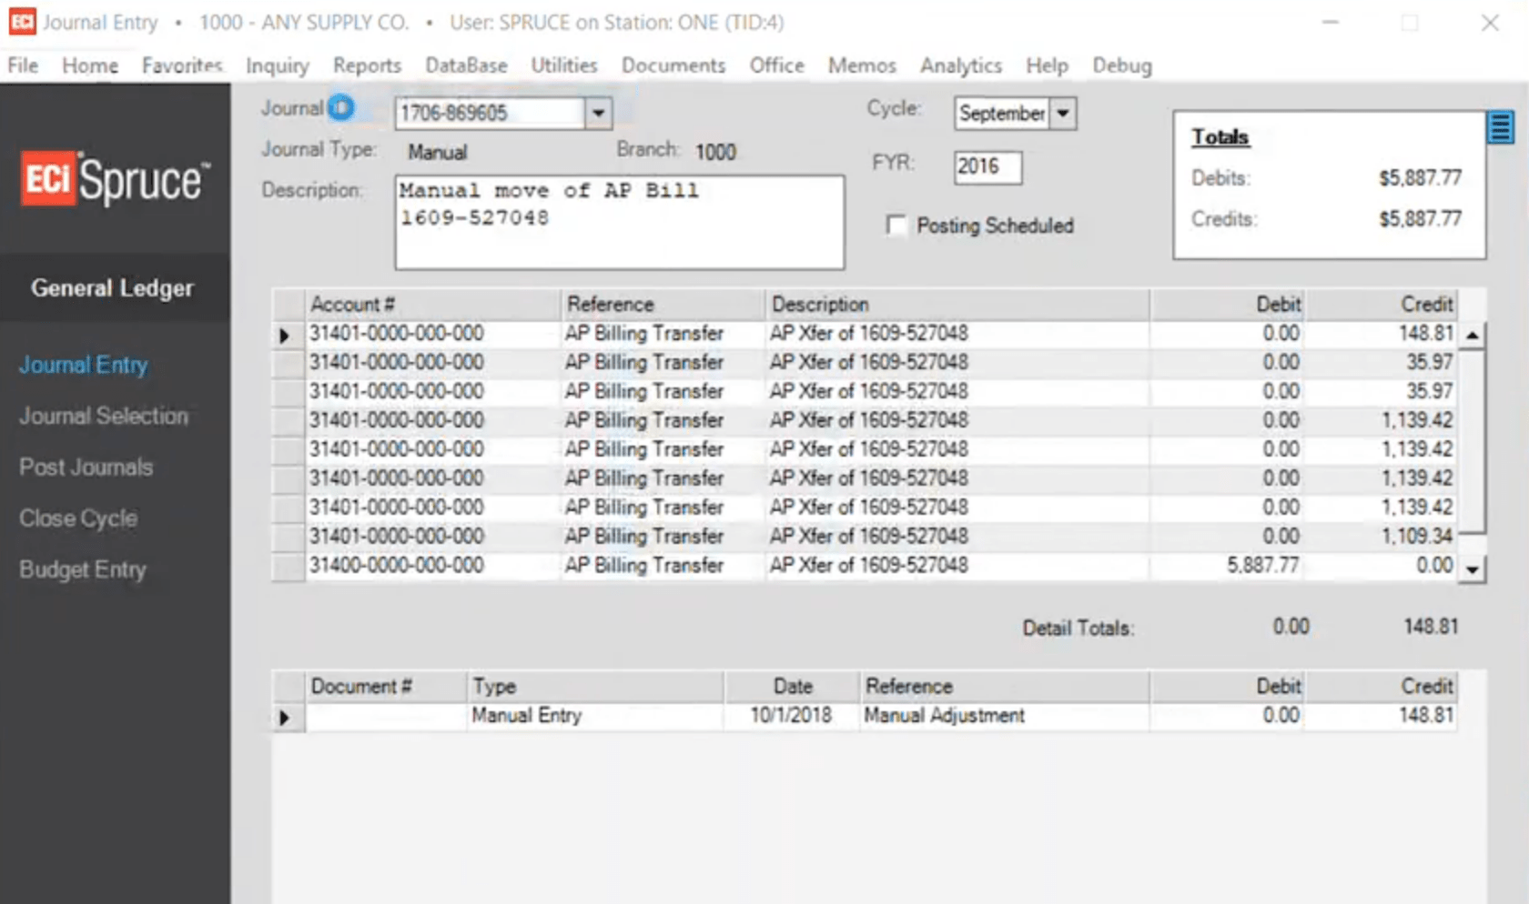1529x904 pixels.
Task: Go to Journal Selection in sidebar
Action: coord(104,416)
